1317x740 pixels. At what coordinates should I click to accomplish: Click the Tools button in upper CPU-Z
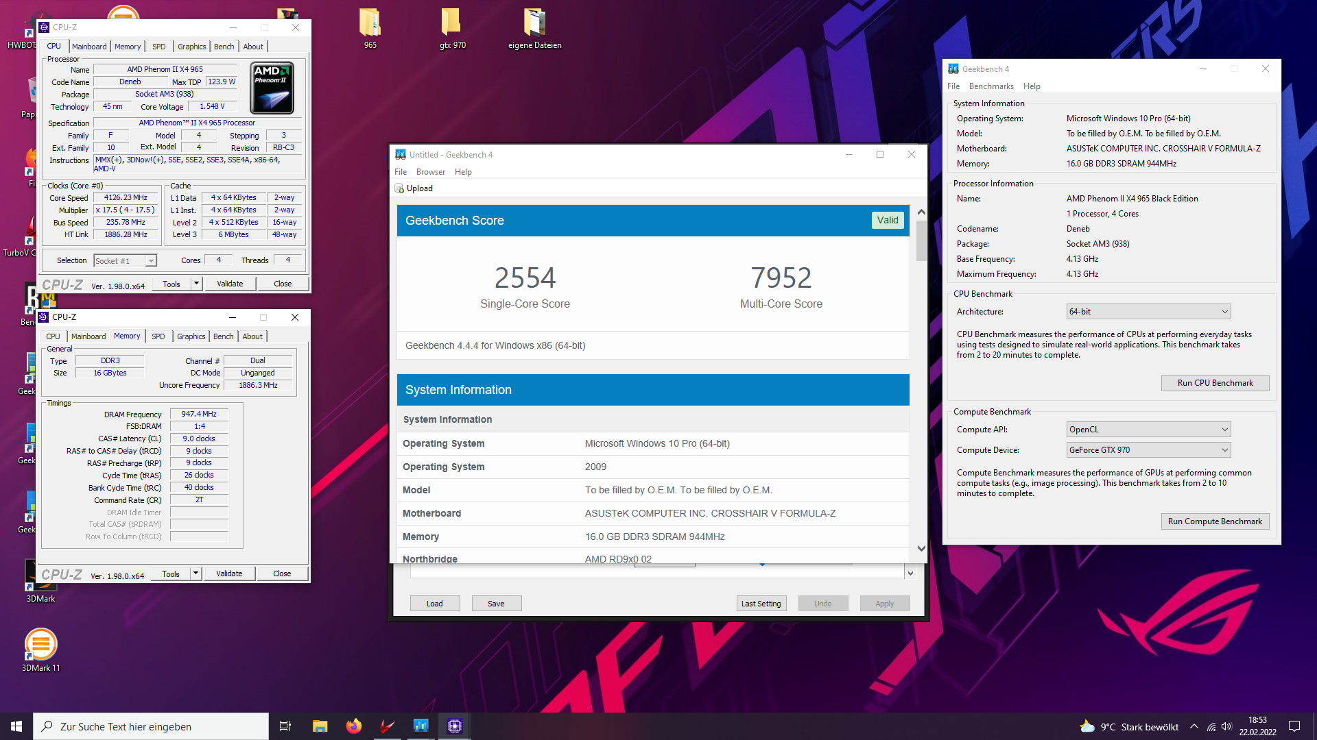[x=171, y=284]
